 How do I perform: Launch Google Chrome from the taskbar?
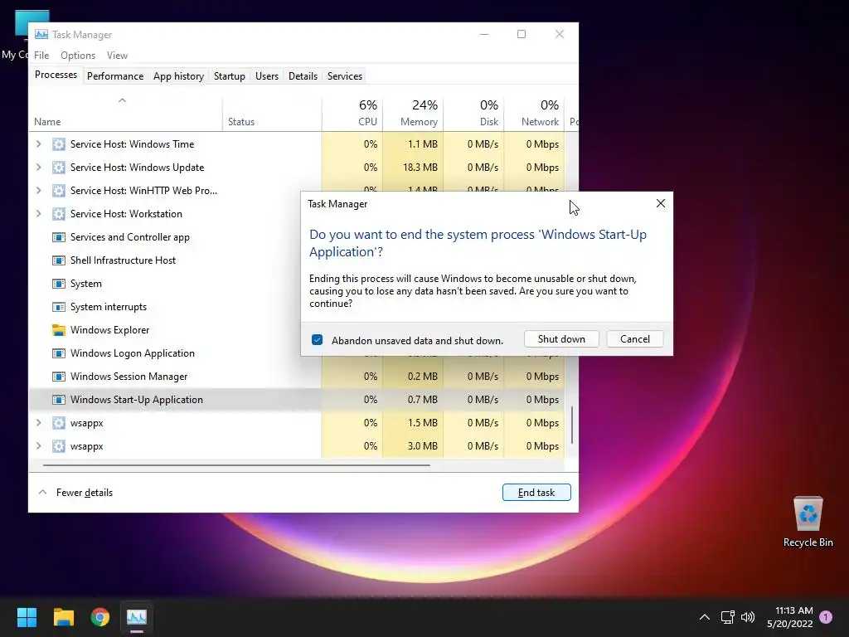tap(100, 617)
